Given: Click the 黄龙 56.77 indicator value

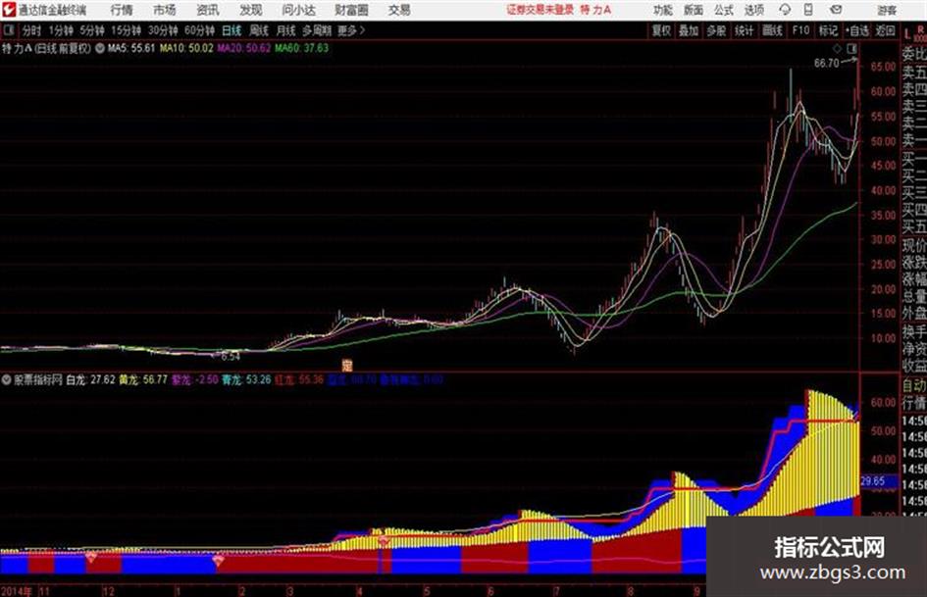Looking at the screenshot, I should tap(143, 379).
